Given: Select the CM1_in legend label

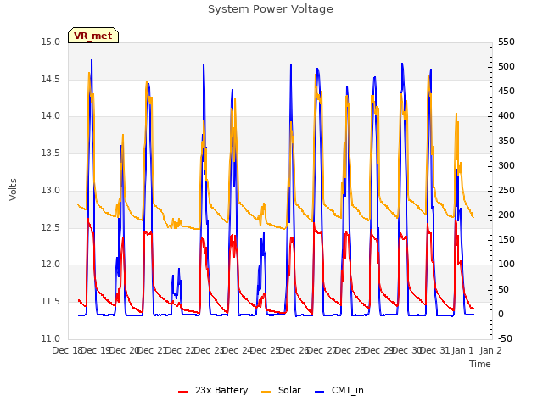Looking at the screenshot, I should [348, 390].
